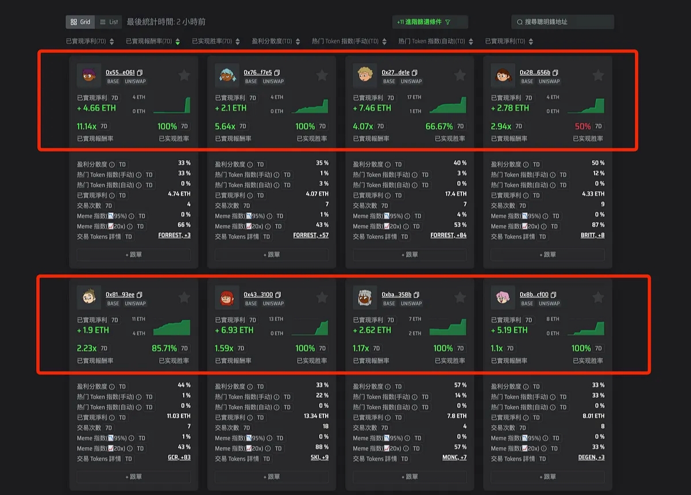
Task: Click avatar of wallet 0x76...f7e5
Action: coord(227,76)
